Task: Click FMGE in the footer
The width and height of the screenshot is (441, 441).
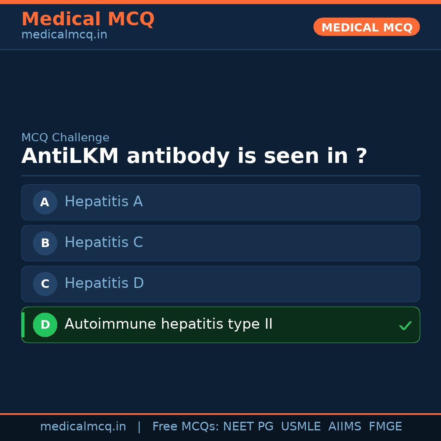Action: click(385, 427)
